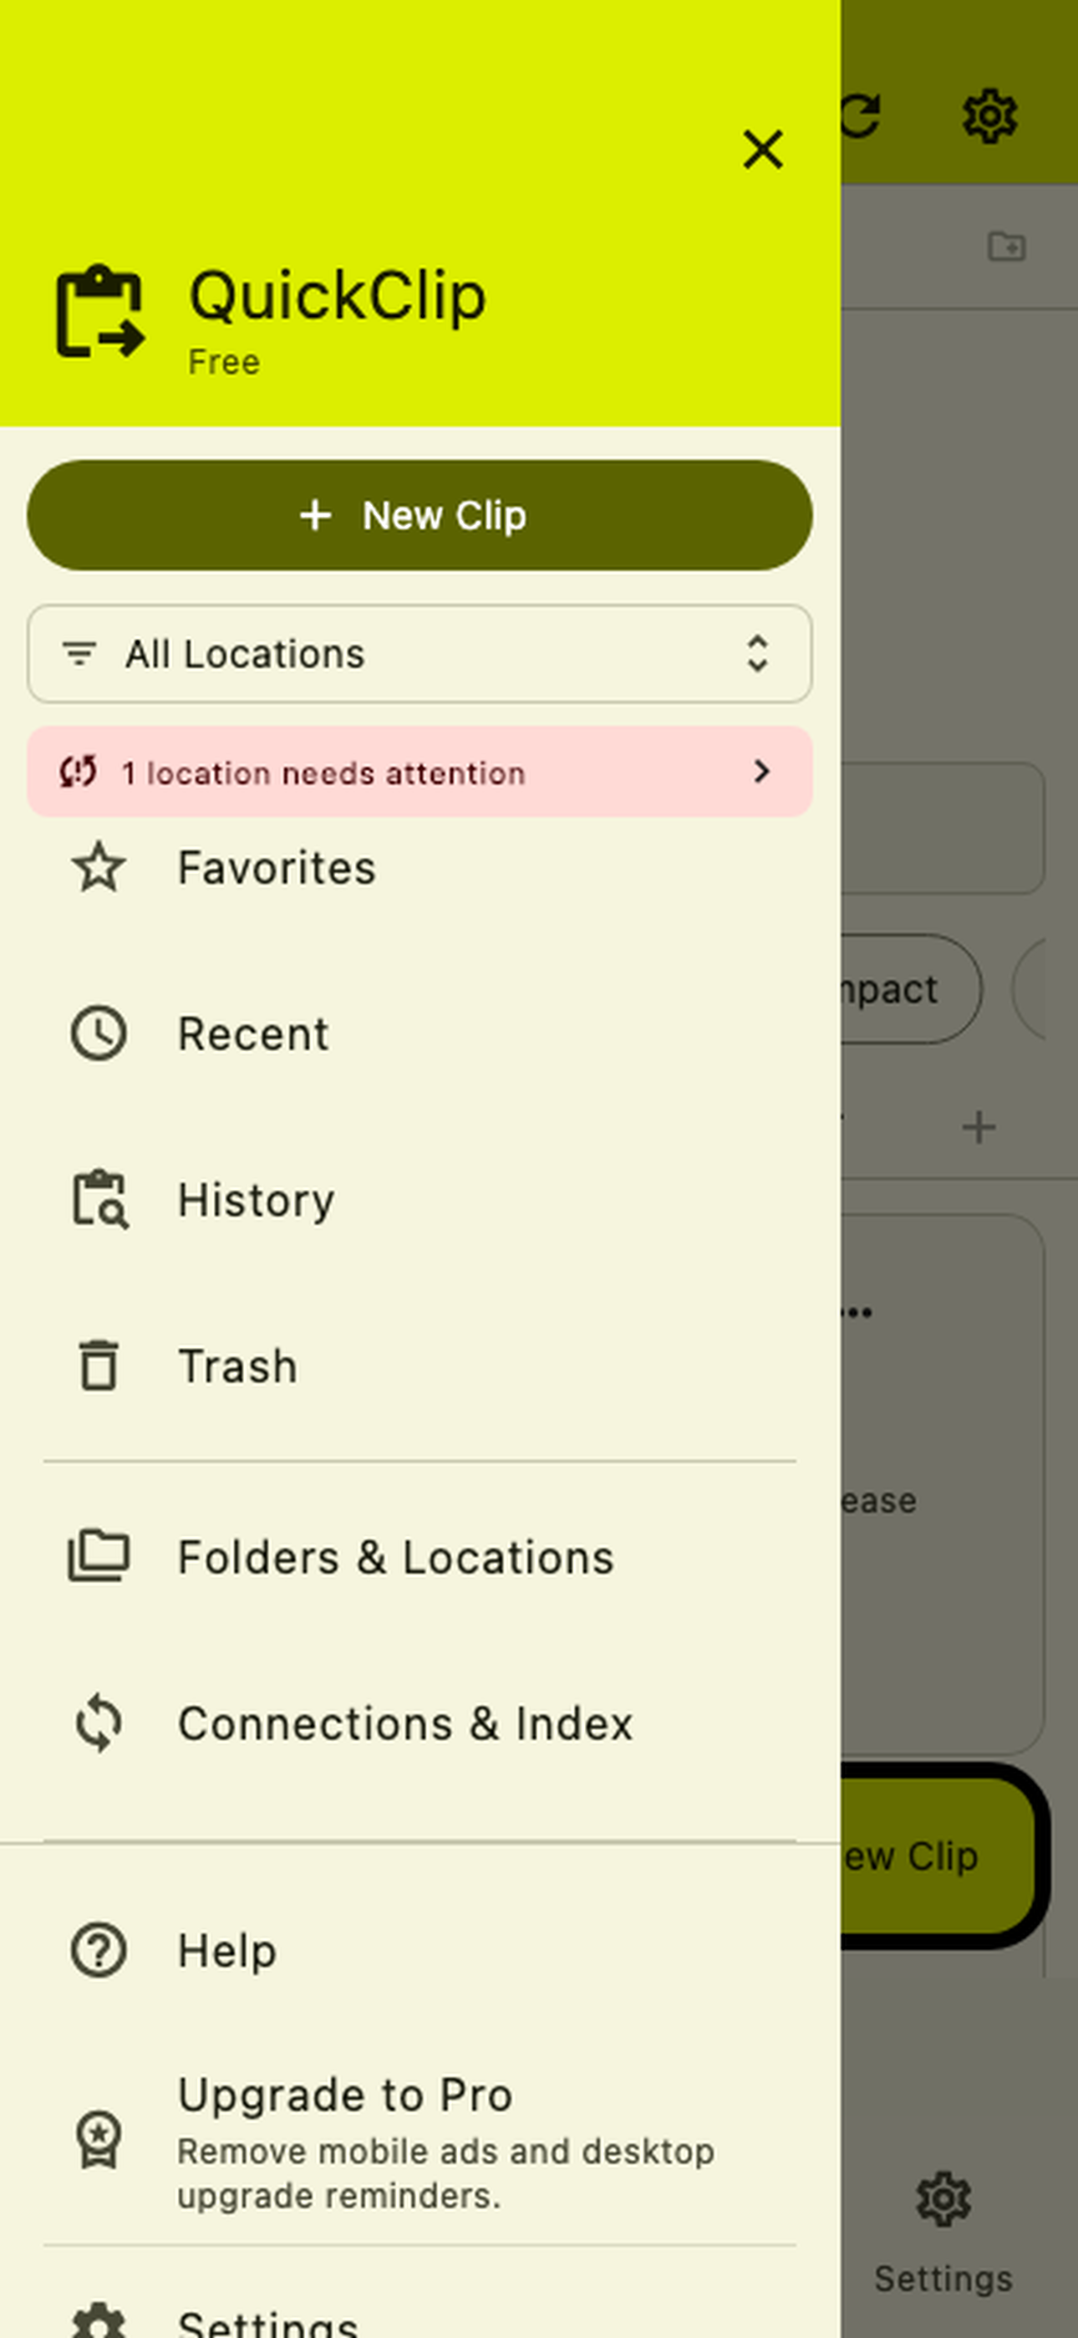Viewport: 1078px width, 2338px height.
Task: Click the Help question mark icon
Action: (99, 1951)
